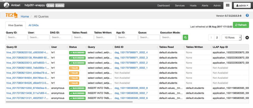This screenshot has height=108, width=253.
Task: Click the 0 alerts badge
Action: 60,5
